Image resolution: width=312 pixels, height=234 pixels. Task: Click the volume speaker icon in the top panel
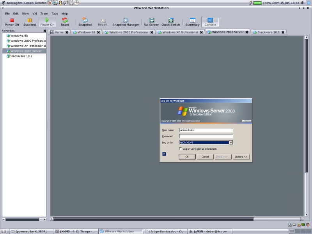(x=302, y=3)
